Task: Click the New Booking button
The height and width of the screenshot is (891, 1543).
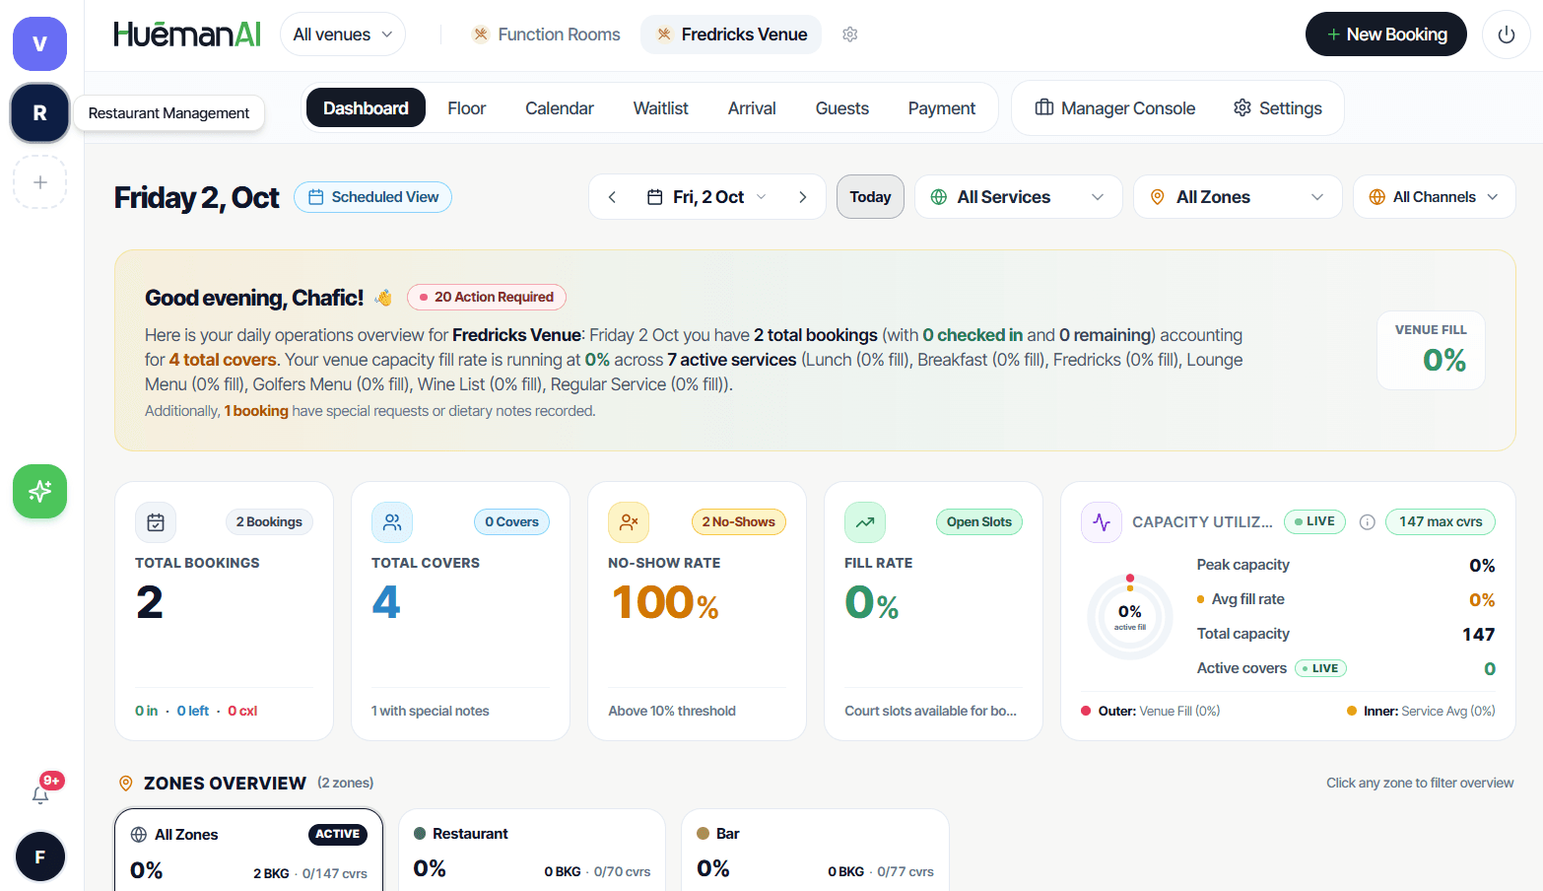Action: (x=1386, y=34)
